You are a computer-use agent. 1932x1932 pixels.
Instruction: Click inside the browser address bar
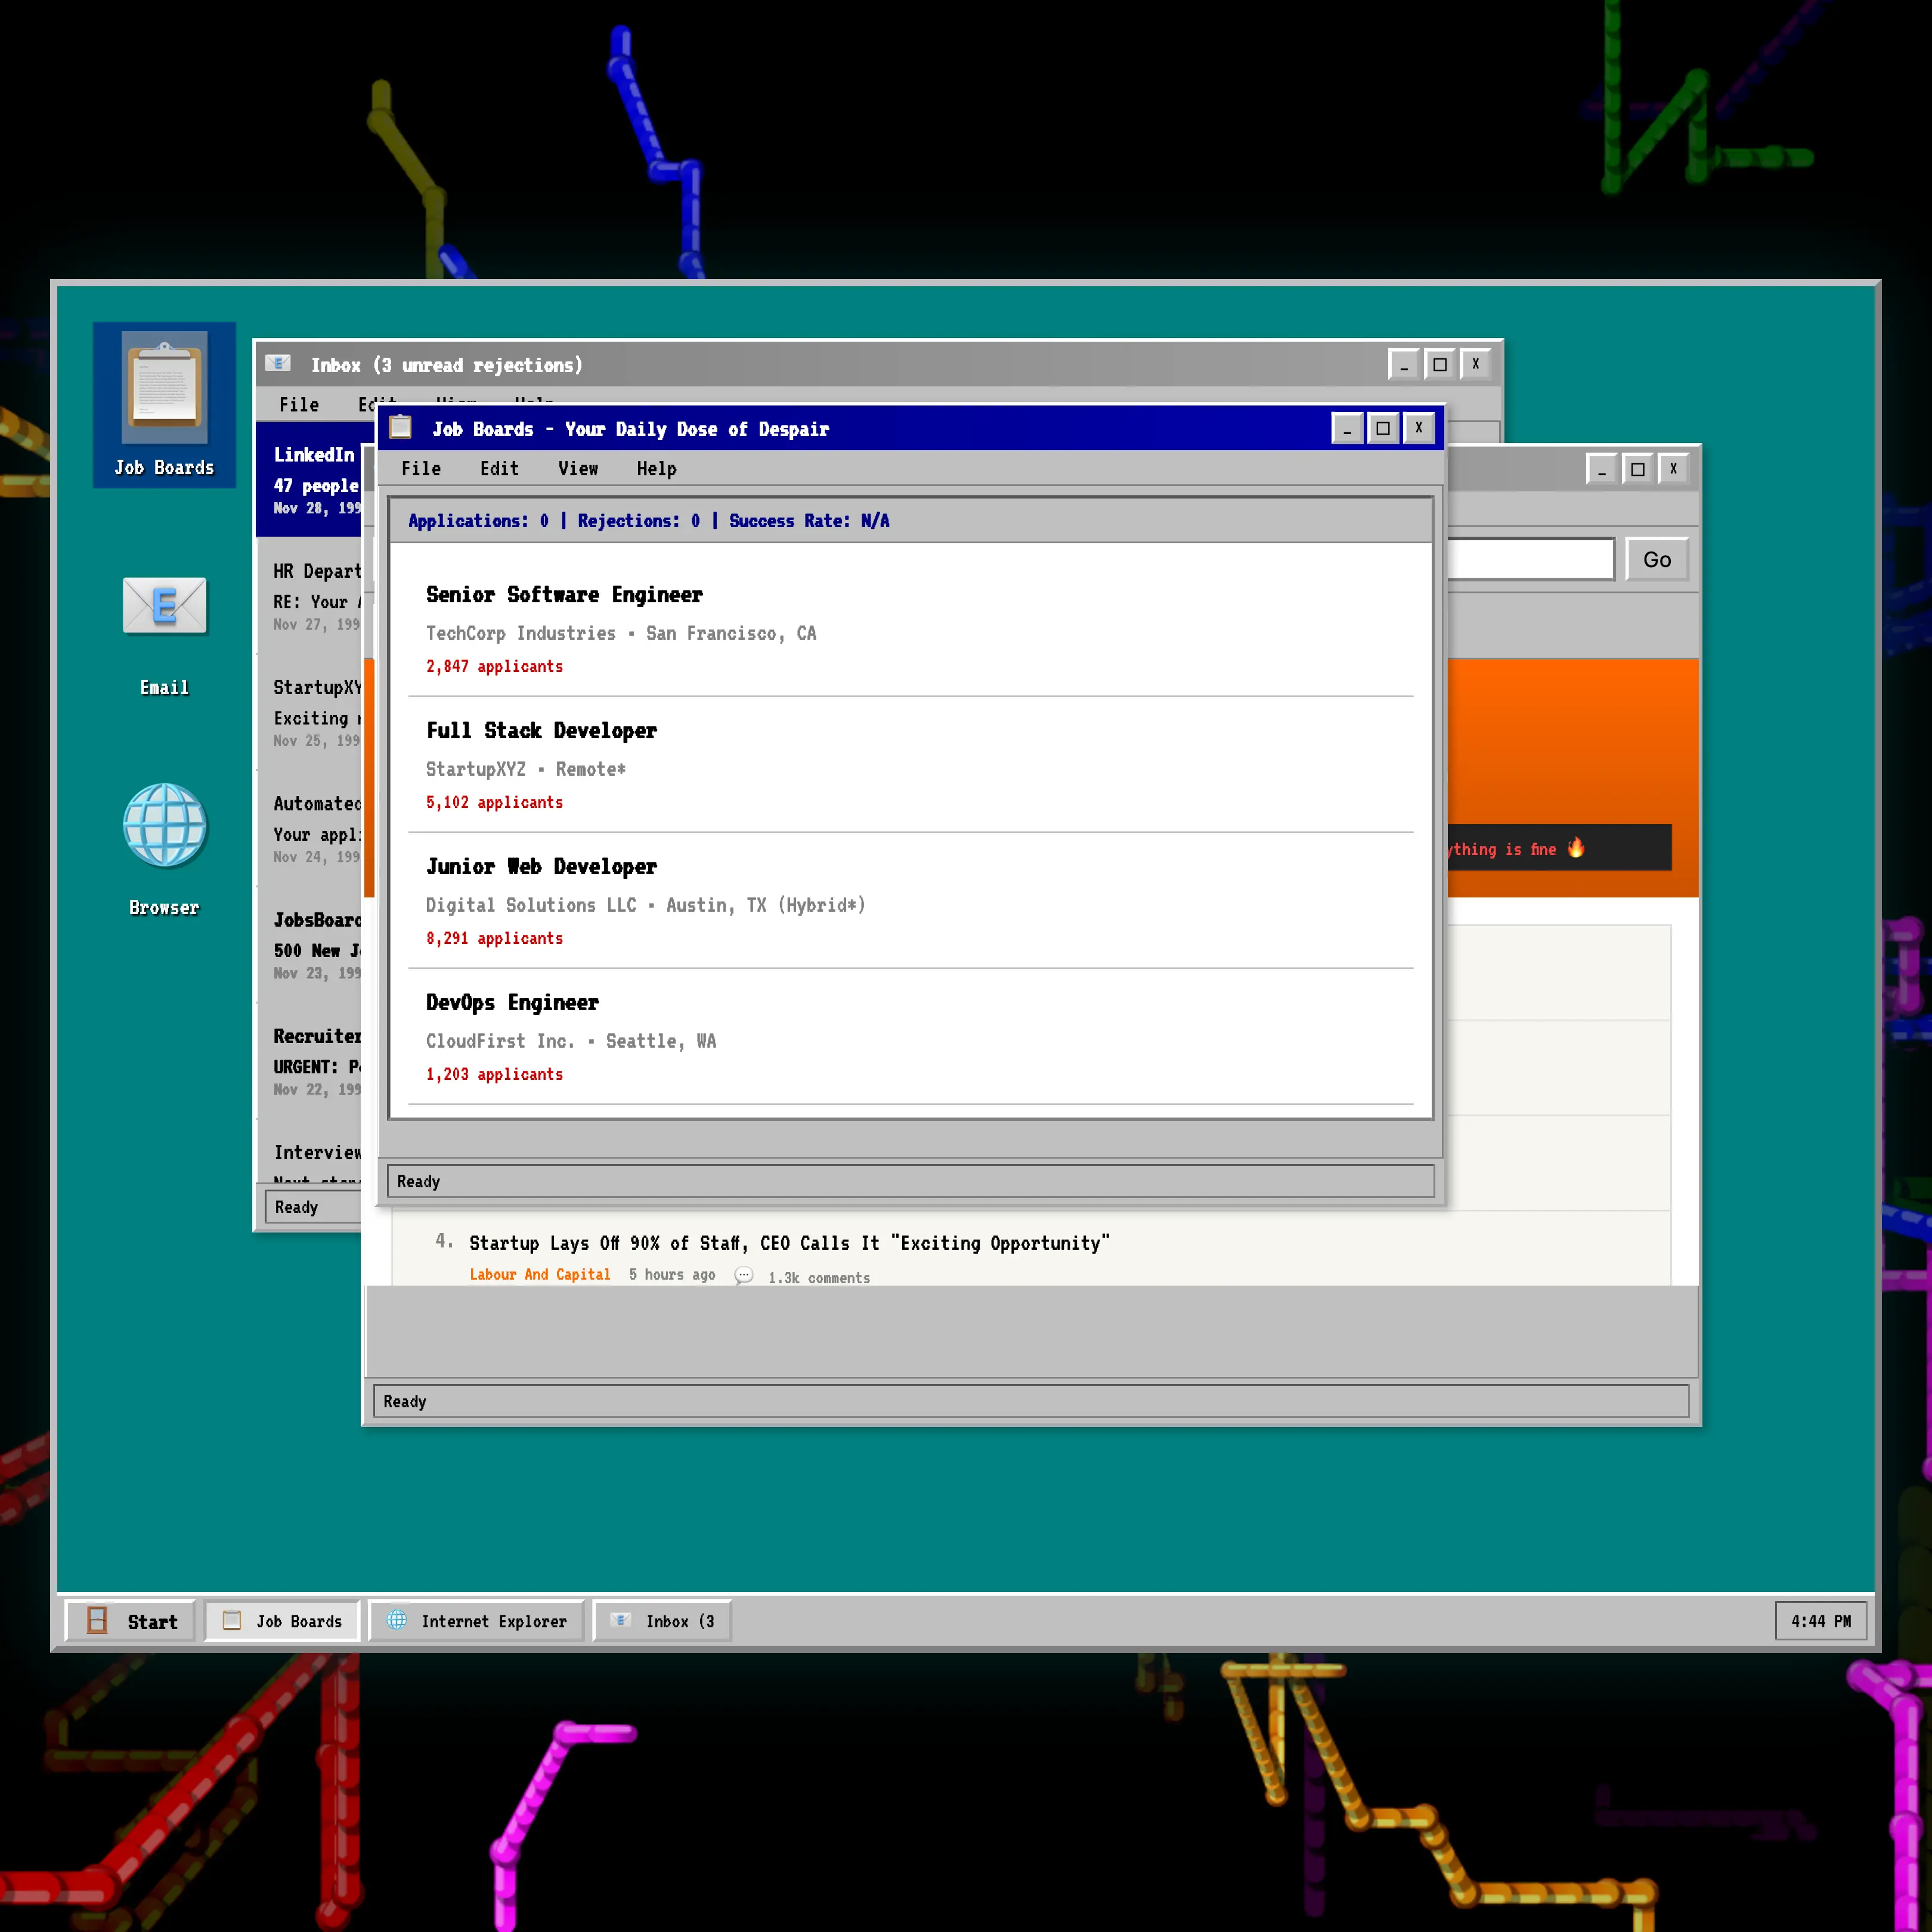tap(1530, 559)
